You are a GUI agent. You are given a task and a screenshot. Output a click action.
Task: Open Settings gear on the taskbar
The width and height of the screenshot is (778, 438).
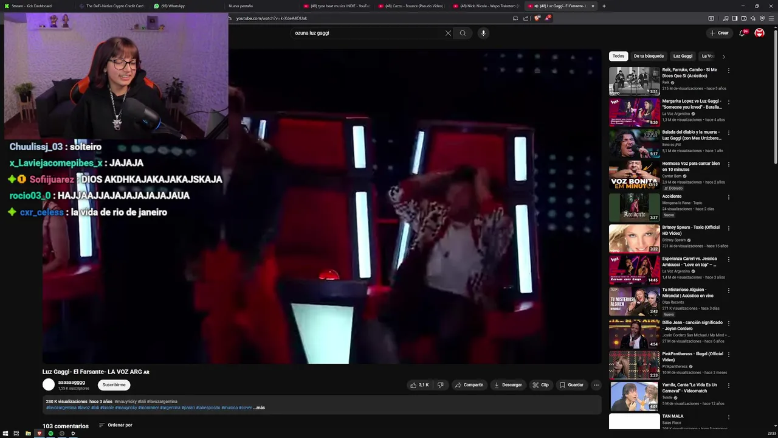click(73, 433)
